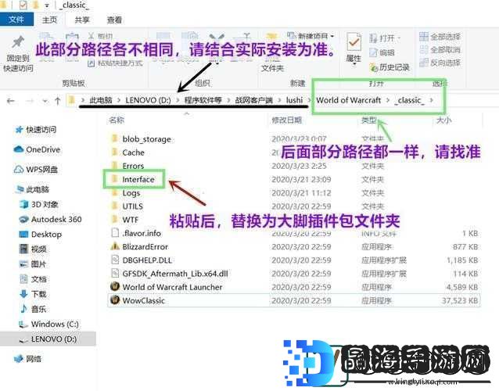Select the blob_storage folder
The image size is (499, 391).
click(x=142, y=139)
